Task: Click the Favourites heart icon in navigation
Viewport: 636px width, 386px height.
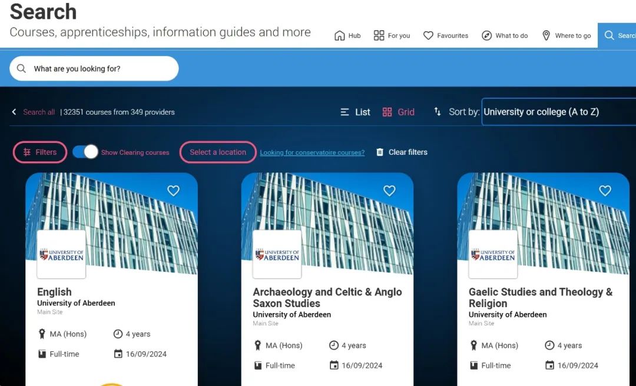Action: [x=428, y=36]
